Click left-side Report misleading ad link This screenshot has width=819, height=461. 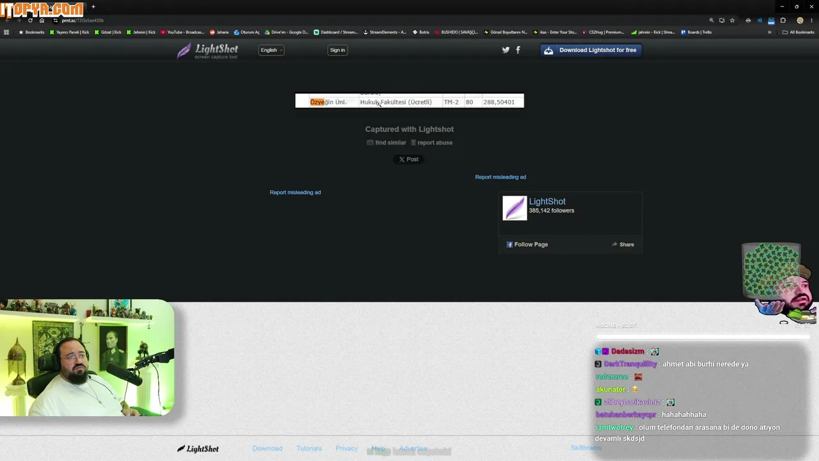click(x=295, y=192)
